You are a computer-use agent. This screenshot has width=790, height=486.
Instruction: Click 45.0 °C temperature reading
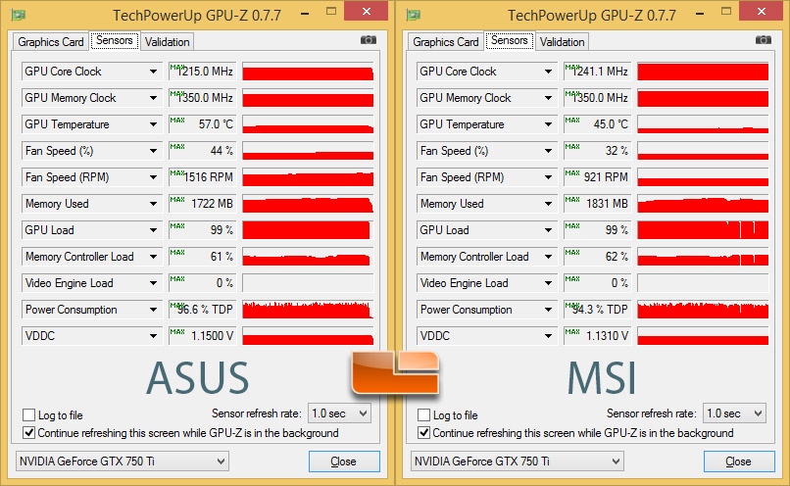coord(598,124)
